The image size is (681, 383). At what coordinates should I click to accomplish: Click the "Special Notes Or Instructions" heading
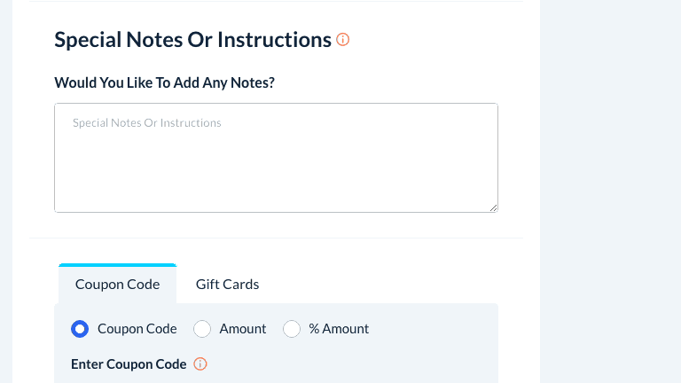tap(192, 40)
